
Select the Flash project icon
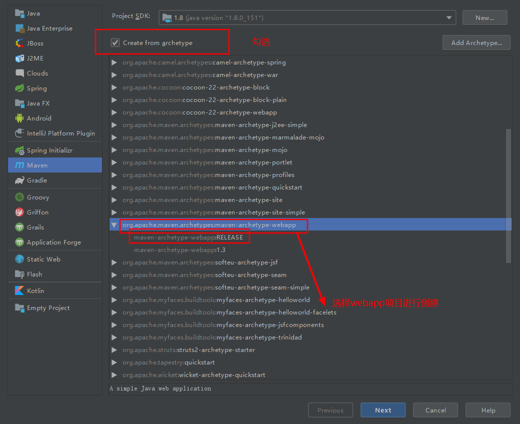(19, 274)
